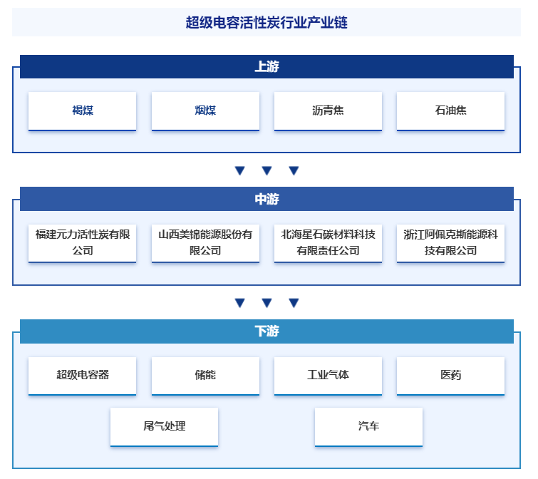Screen dimensions: 538x479
Task: Open 山西美锦能源股份有限公司 company box
Action: pyautogui.click(x=205, y=242)
